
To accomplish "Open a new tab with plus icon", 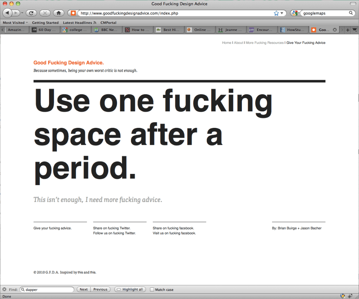I will 348,30.
